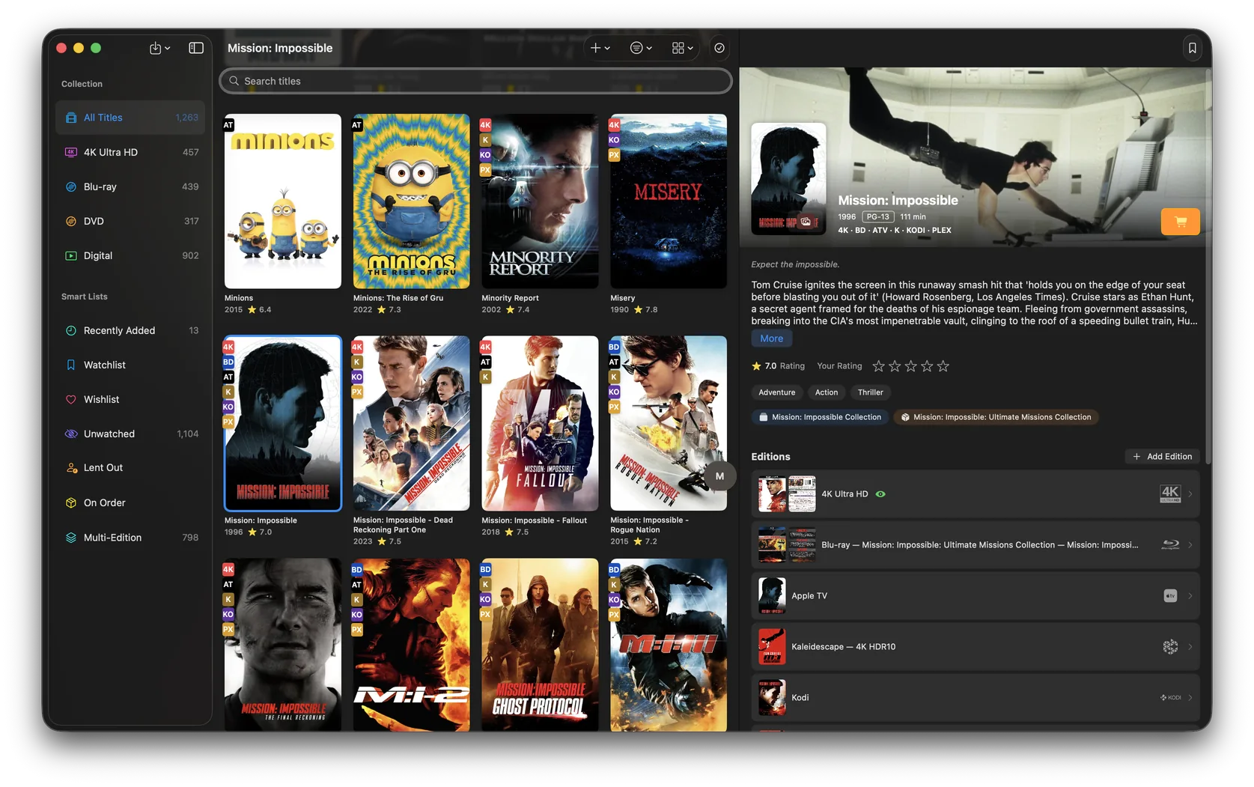1254x787 pixels.
Task: Click the Adventure genre tag
Action: point(776,392)
